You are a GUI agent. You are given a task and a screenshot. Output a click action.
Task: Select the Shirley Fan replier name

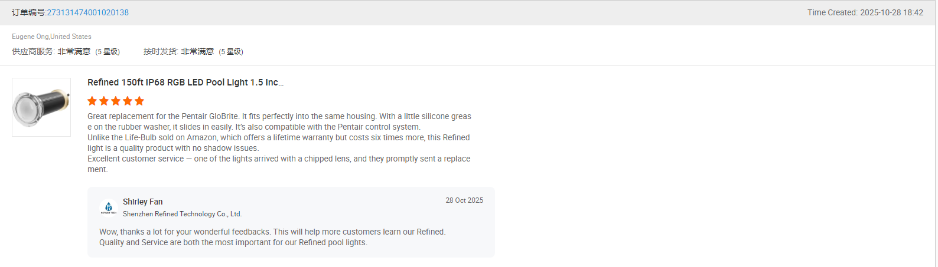[x=143, y=202]
